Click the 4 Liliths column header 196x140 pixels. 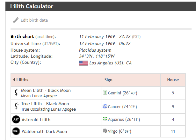(20, 80)
